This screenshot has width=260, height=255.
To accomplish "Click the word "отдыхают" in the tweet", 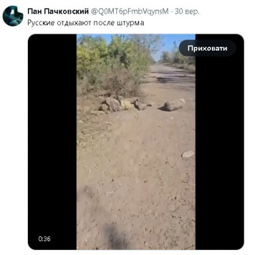I will [74, 23].
